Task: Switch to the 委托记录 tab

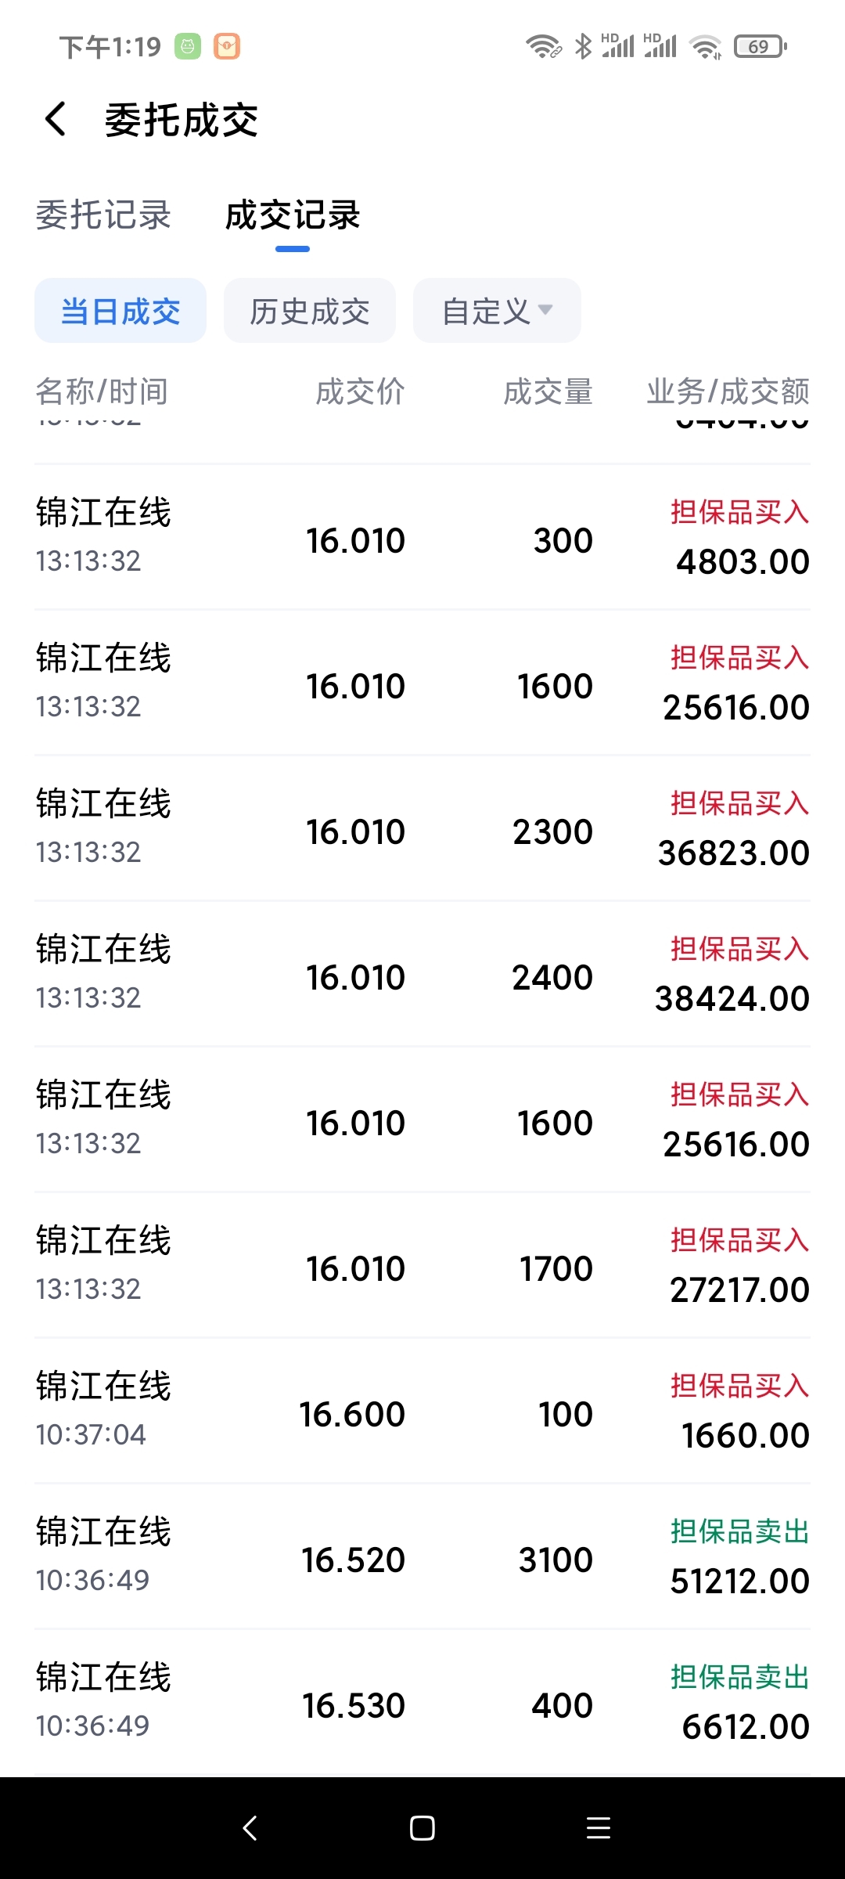Action: [103, 215]
